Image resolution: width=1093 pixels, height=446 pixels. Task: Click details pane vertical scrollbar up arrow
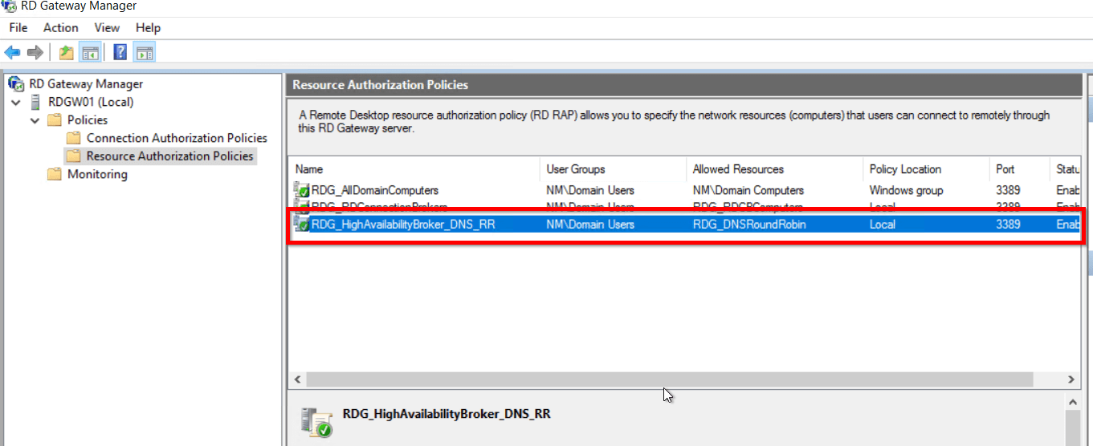pyautogui.click(x=1073, y=401)
